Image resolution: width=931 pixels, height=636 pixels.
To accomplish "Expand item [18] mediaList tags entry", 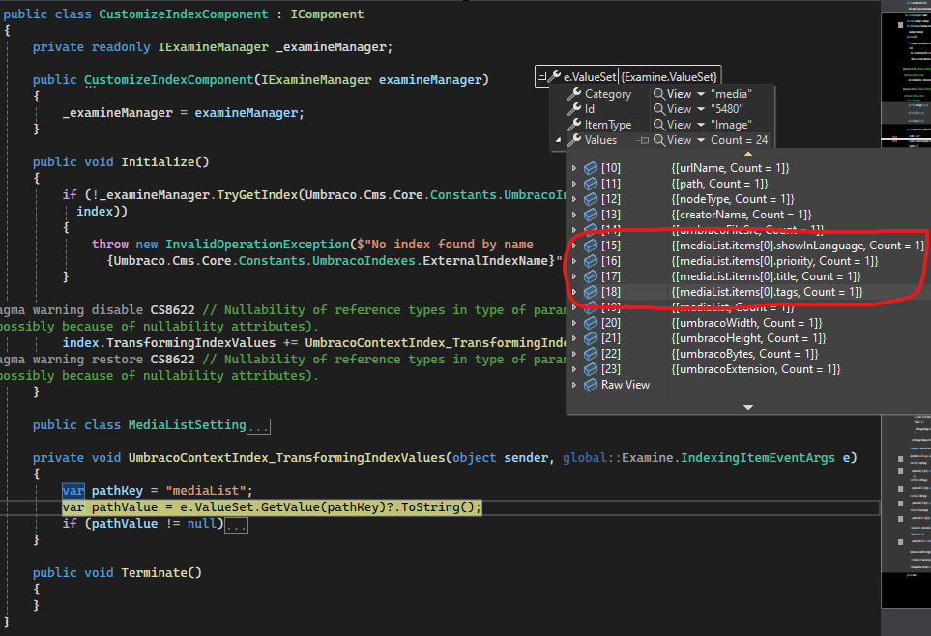I will tap(574, 292).
